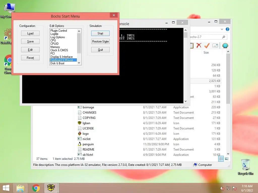Click the muted volume tray icon

(x=222, y=188)
